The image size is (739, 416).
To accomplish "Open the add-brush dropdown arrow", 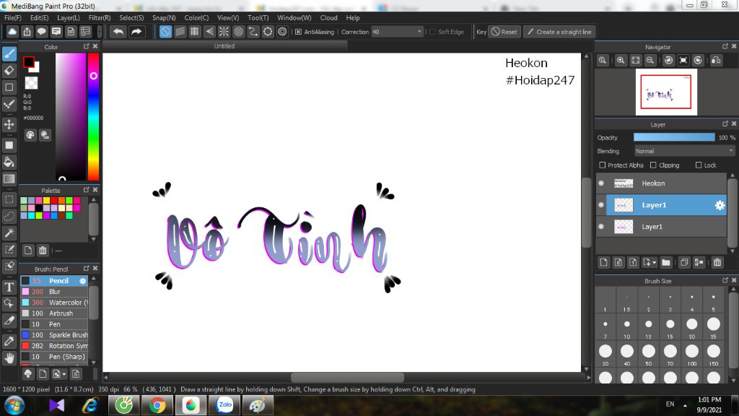I will click(x=64, y=375).
